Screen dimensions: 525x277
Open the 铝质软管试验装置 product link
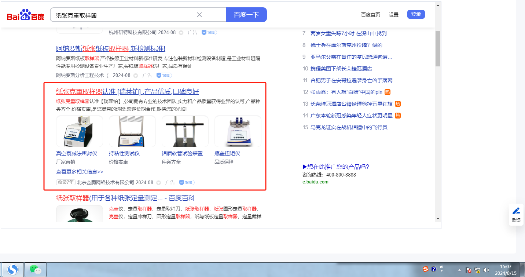click(182, 153)
